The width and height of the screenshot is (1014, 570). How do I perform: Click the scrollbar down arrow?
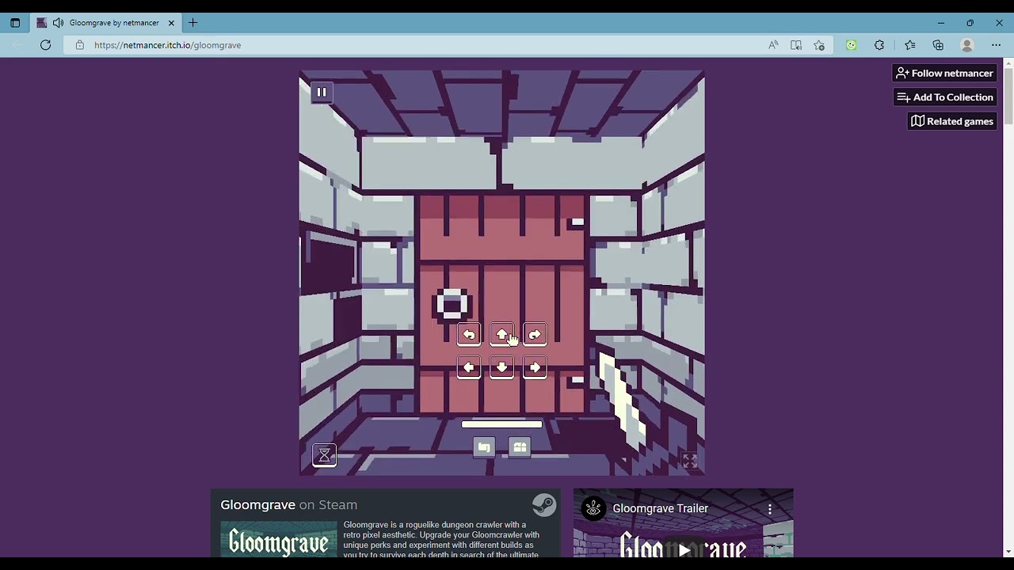click(1008, 551)
